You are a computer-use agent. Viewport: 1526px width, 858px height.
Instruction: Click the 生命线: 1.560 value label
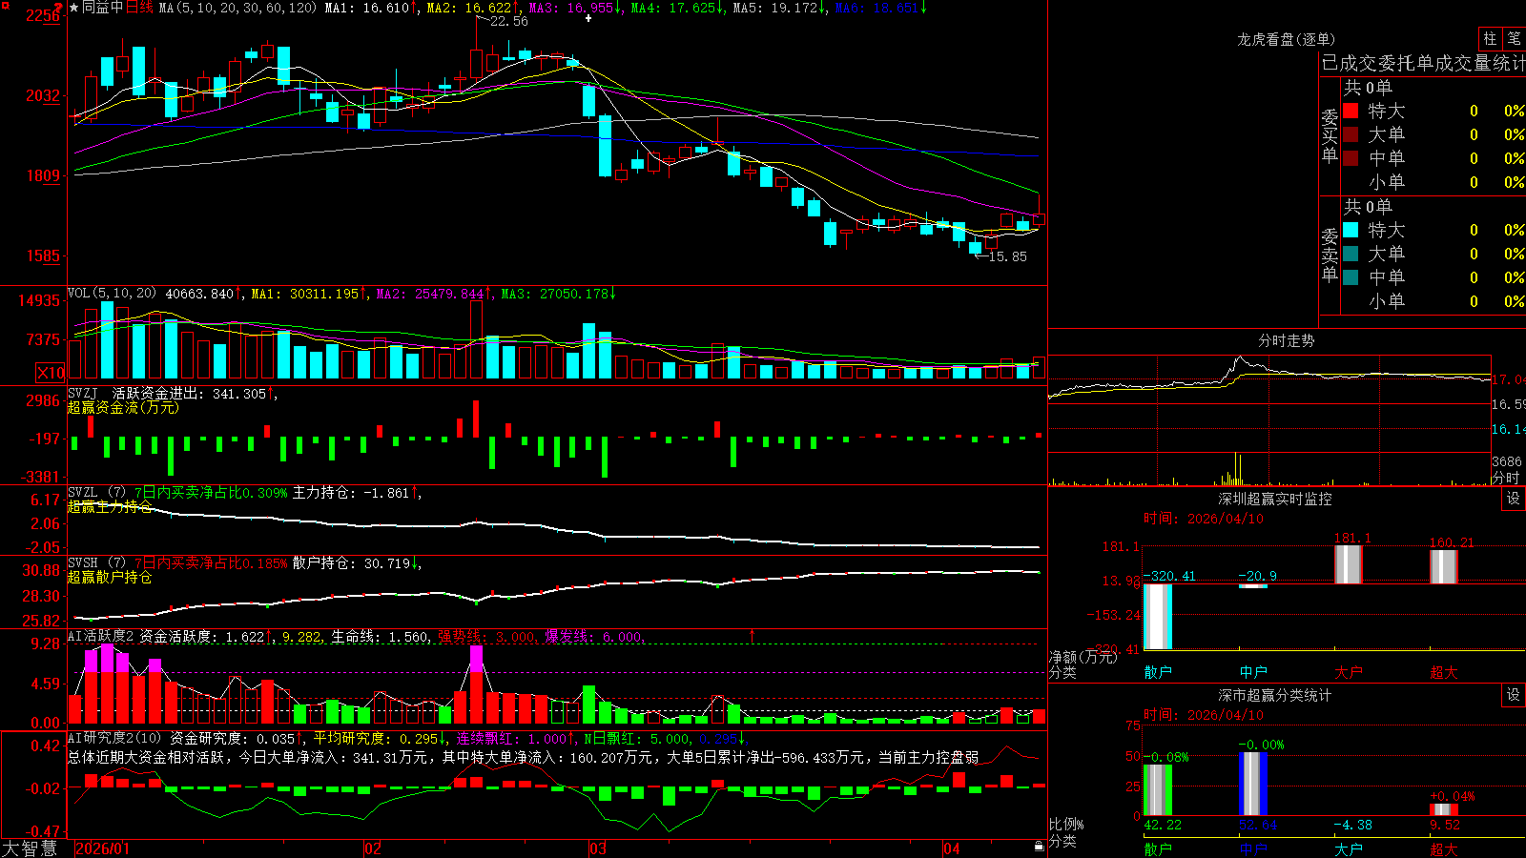point(380,636)
